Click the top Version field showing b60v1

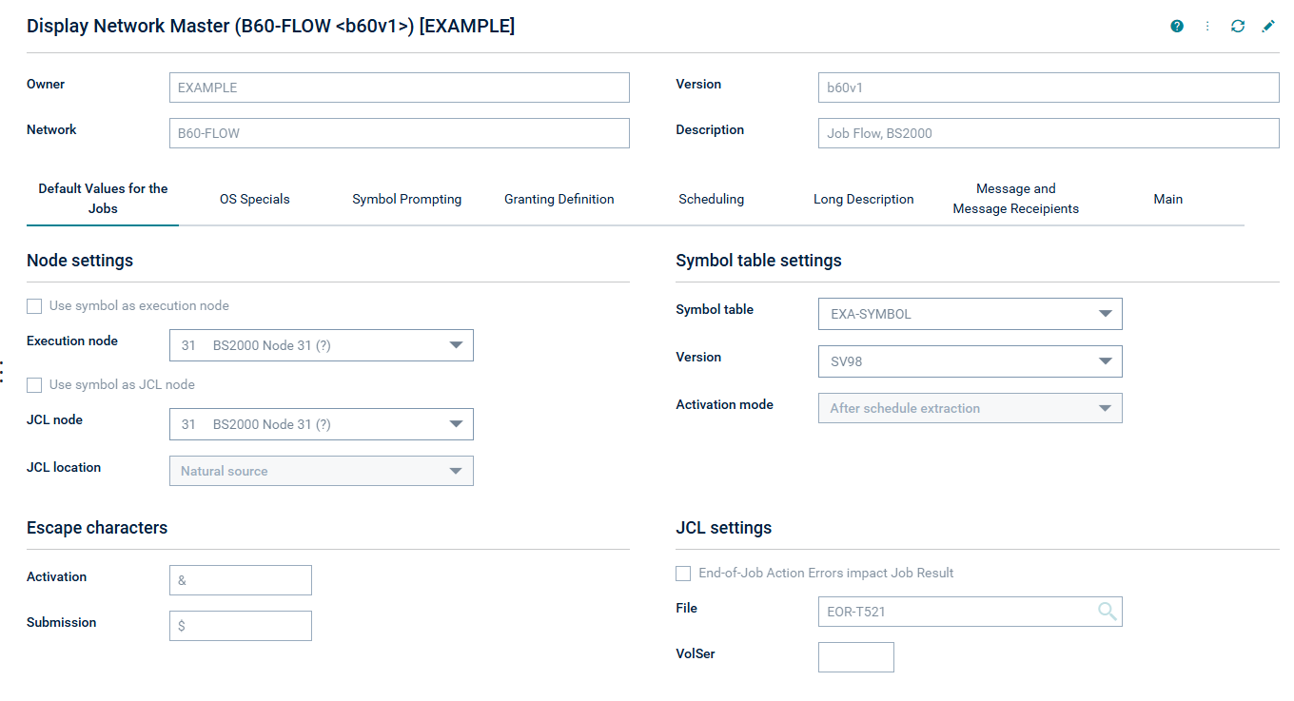click(1049, 88)
